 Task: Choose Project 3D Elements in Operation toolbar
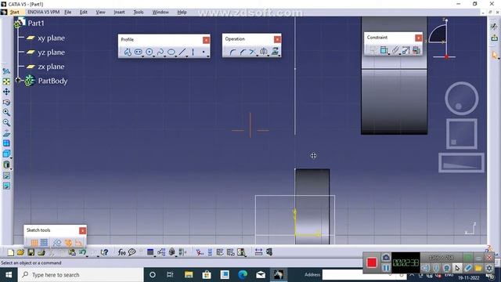[275, 51]
